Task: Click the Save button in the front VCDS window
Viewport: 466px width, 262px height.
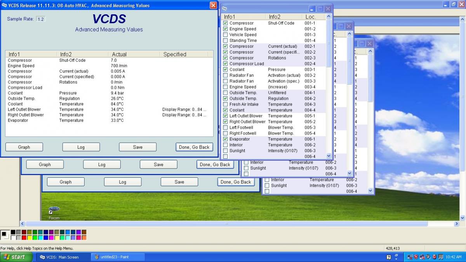Action: [x=138, y=147]
